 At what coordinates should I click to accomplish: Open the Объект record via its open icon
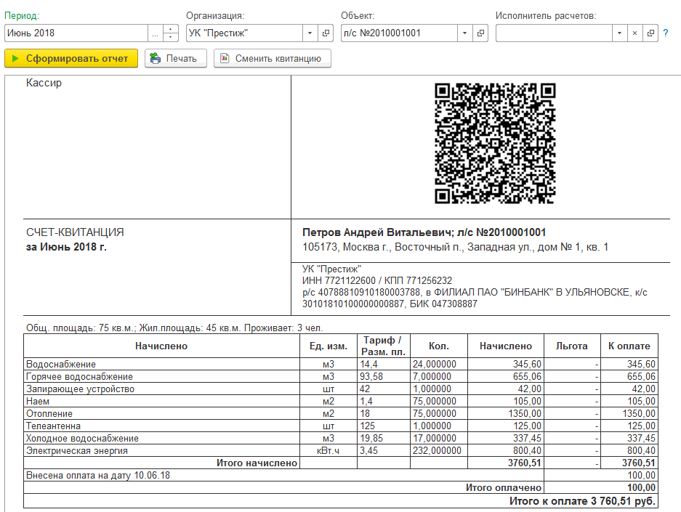[480, 33]
